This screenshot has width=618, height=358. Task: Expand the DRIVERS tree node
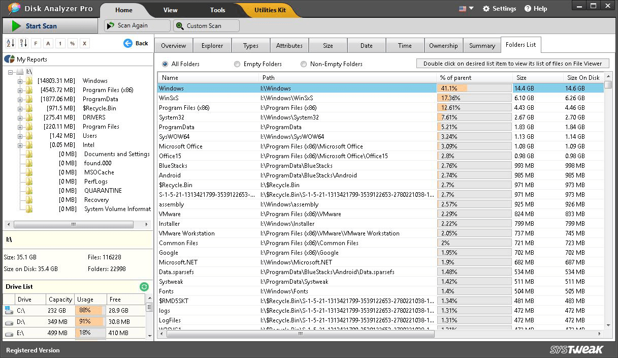[x=20, y=117]
